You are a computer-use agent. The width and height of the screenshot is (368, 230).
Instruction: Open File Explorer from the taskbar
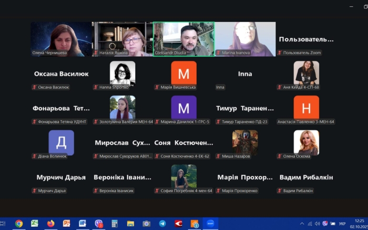tap(130, 224)
